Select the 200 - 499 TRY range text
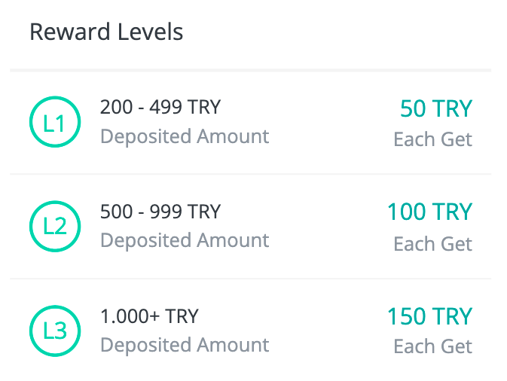Screen dimensions: 507x381 pyautogui.click(x=160, y=107)
